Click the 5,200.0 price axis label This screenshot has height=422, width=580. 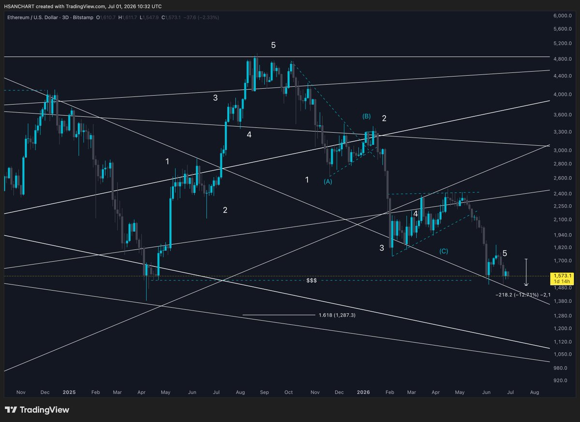pos(564,43)
